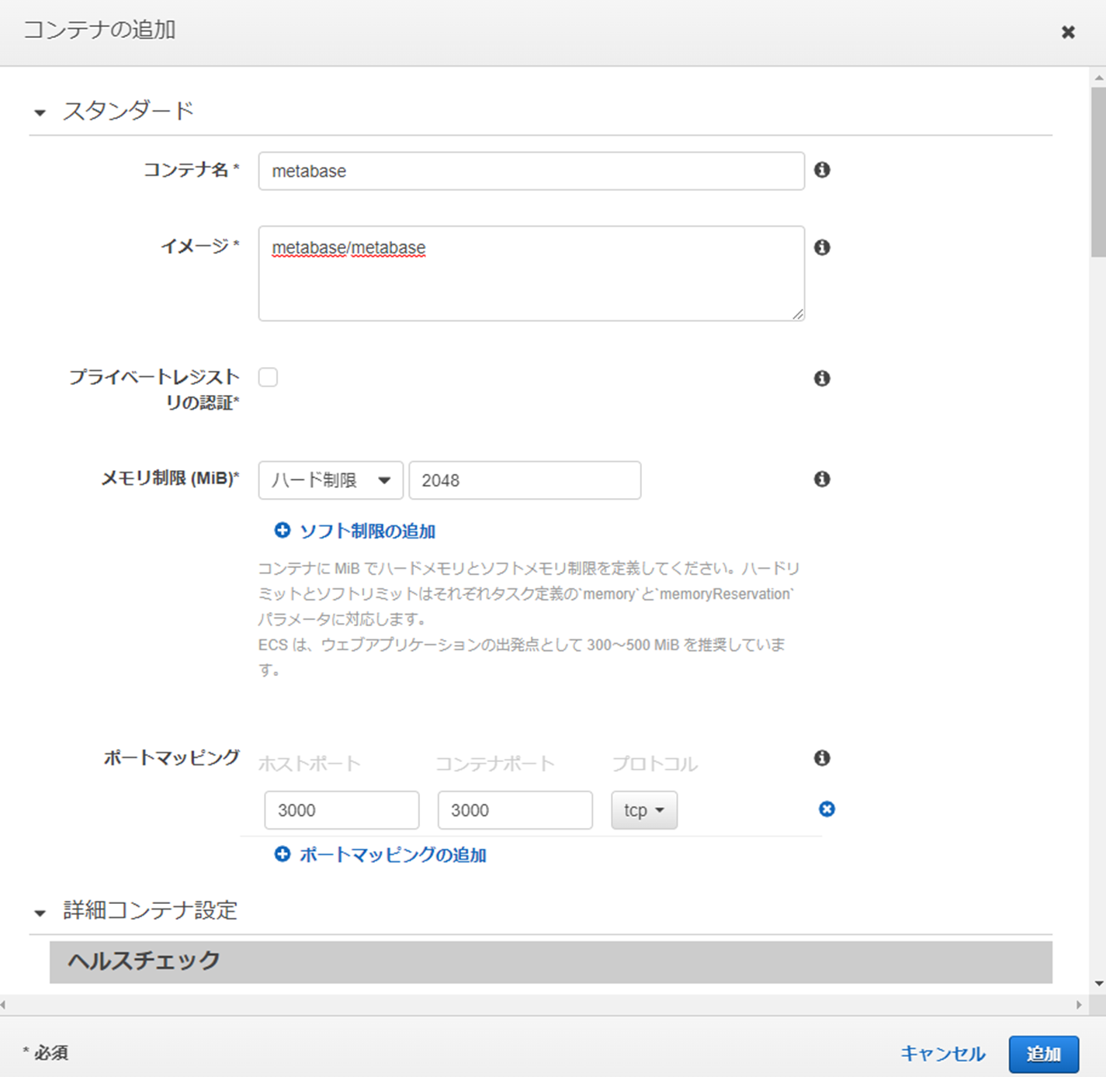
Task: Click the イメージ text area resize handle
Action: coord(798,314)
